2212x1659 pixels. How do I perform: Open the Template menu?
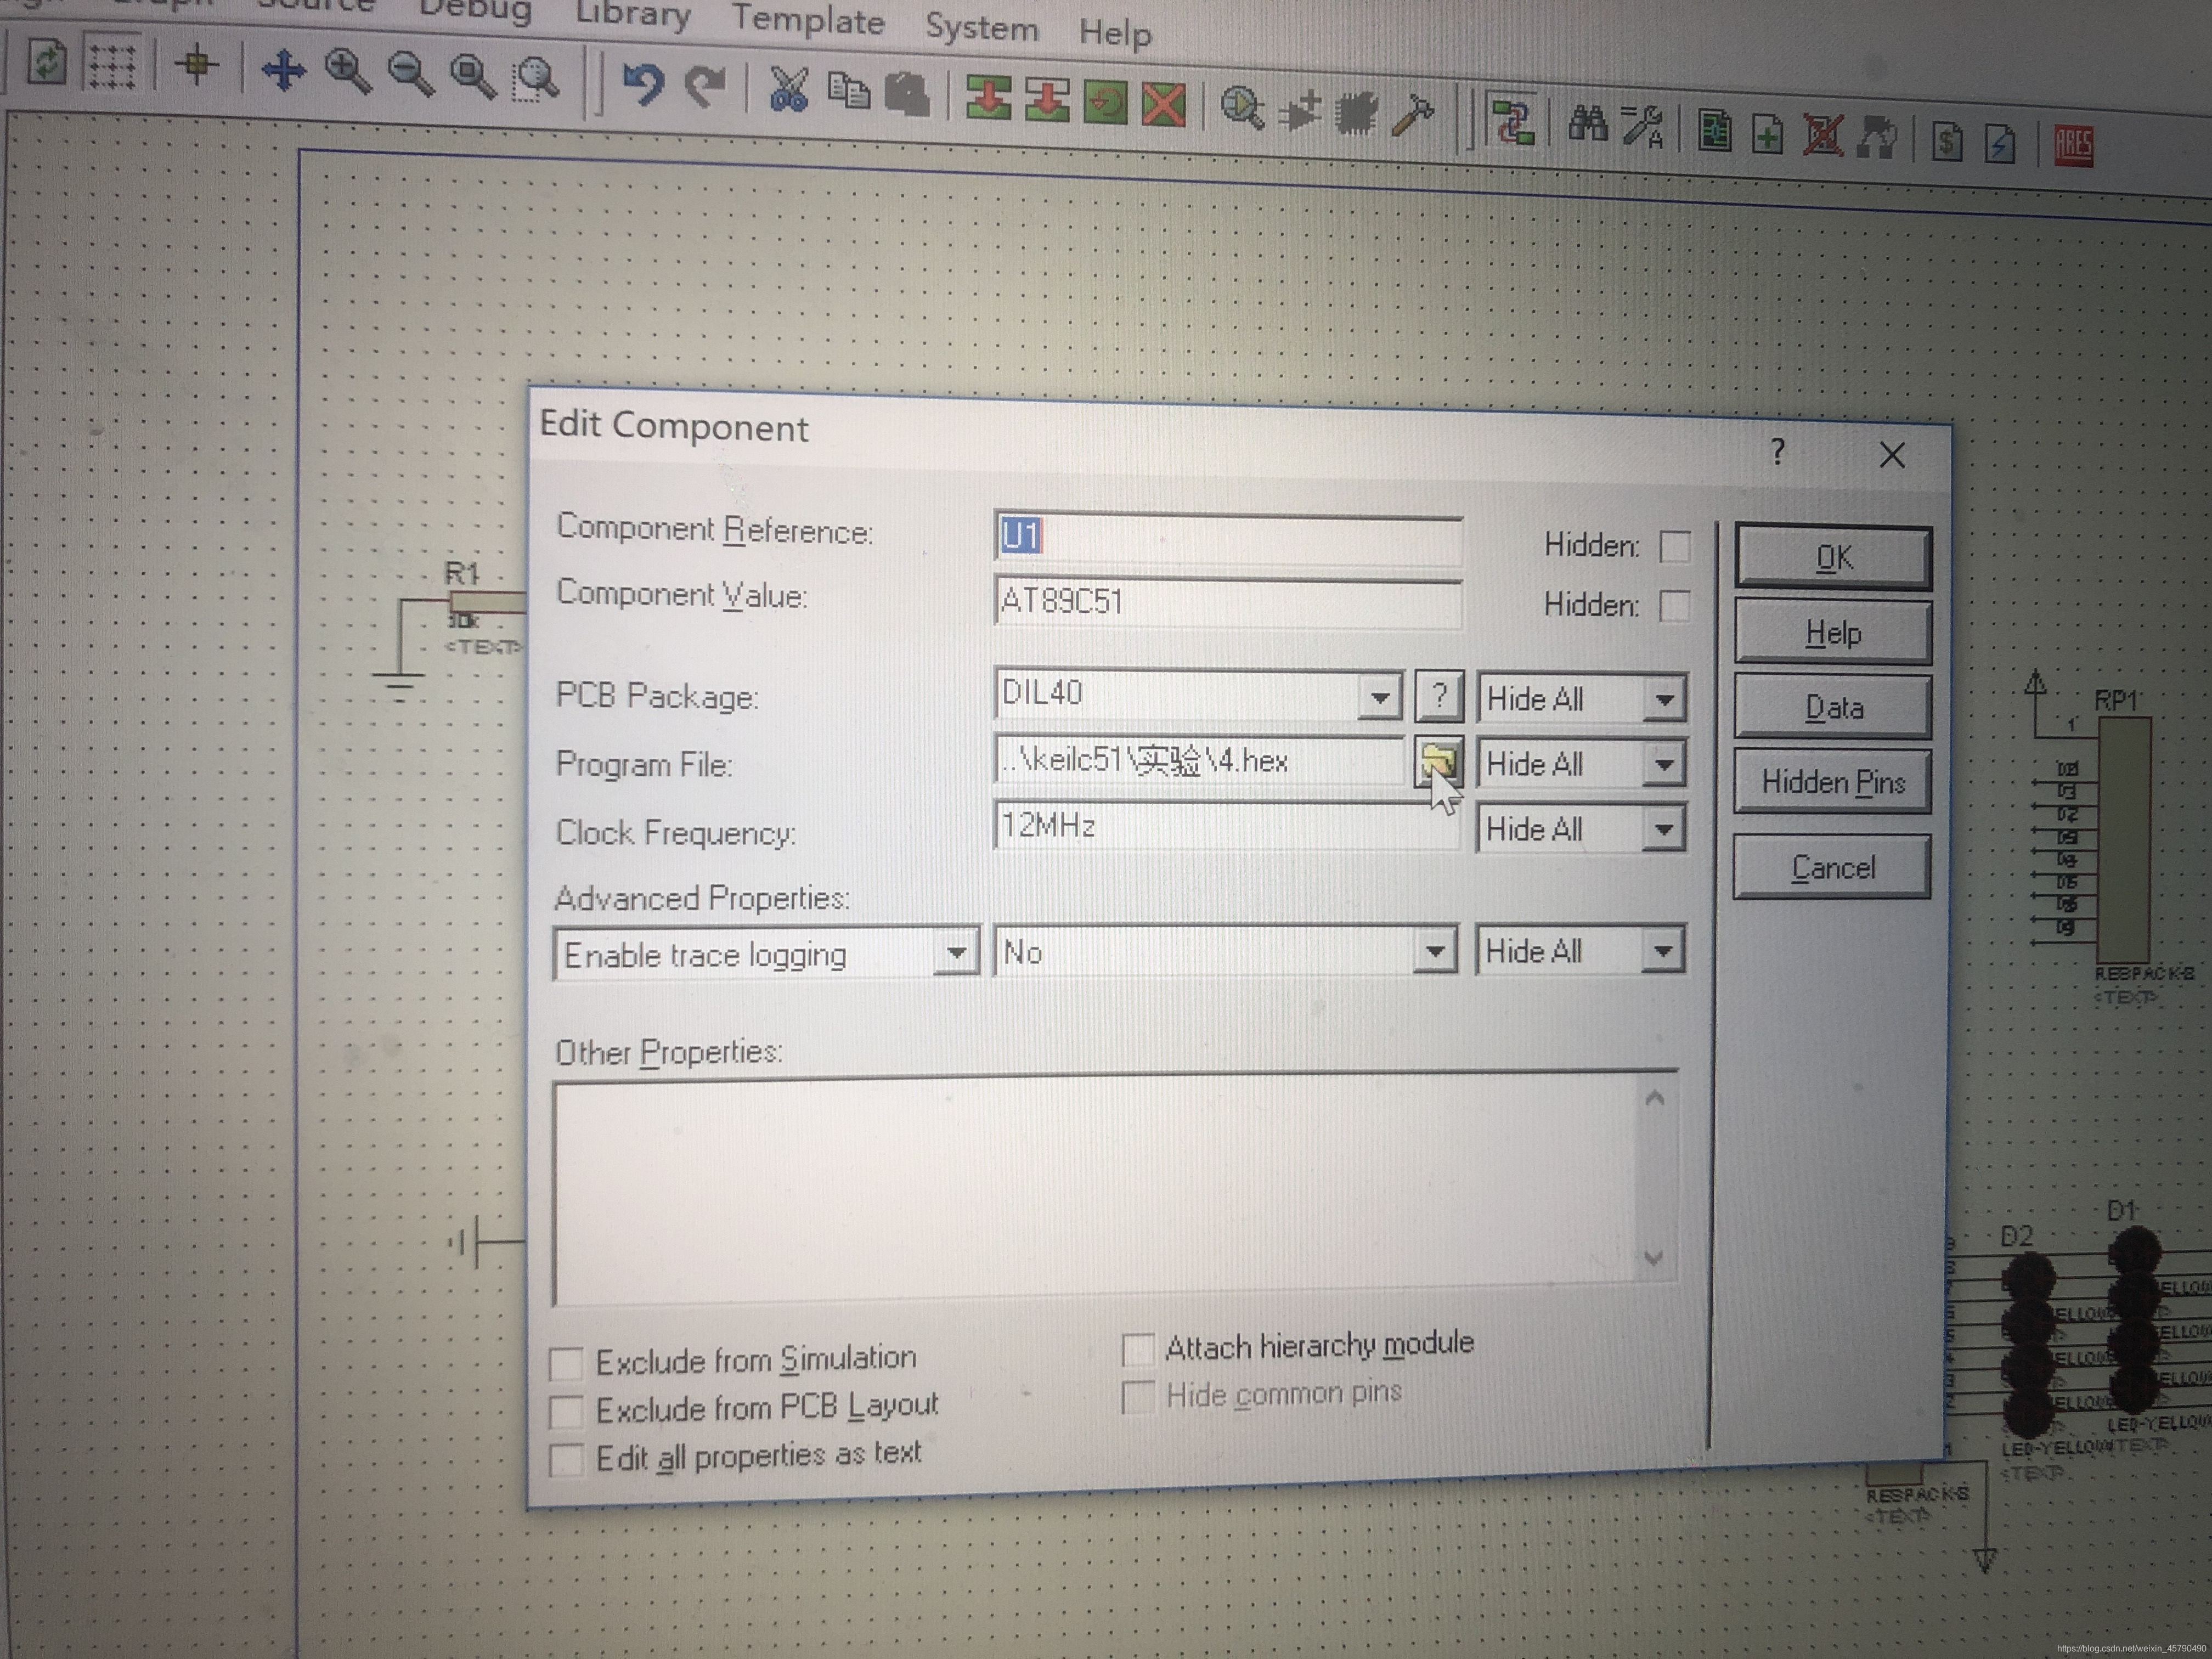(x=807, y=21)
